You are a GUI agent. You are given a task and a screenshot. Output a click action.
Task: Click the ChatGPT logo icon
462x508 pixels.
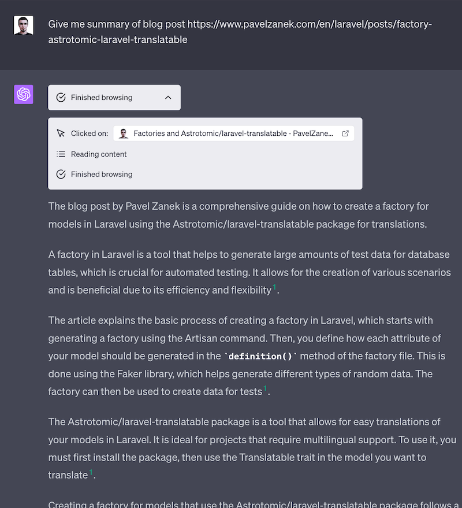click(24, 95)
